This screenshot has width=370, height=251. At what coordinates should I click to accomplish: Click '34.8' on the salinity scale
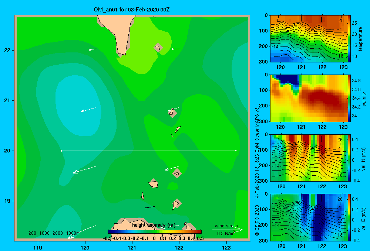pyautogui.click(x=356, y=81)
